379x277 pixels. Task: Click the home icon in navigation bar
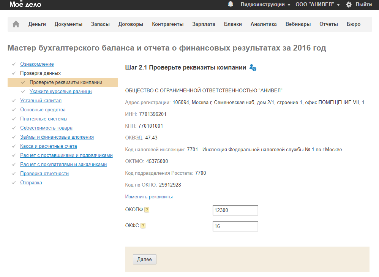(x=16, y=24)
